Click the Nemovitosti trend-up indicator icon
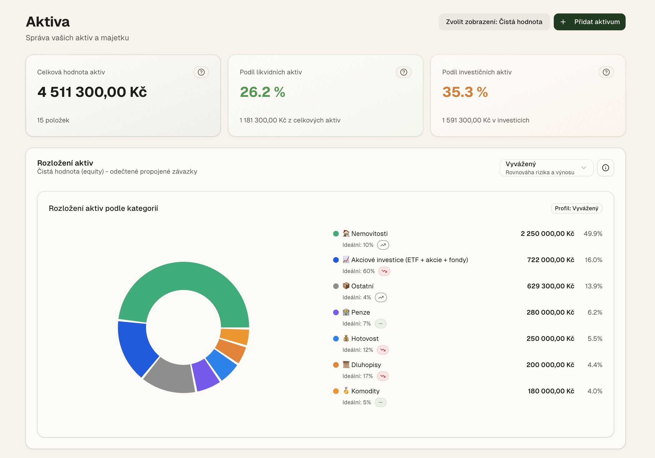This screenshot has height=458, width=655. click(383, 245)
